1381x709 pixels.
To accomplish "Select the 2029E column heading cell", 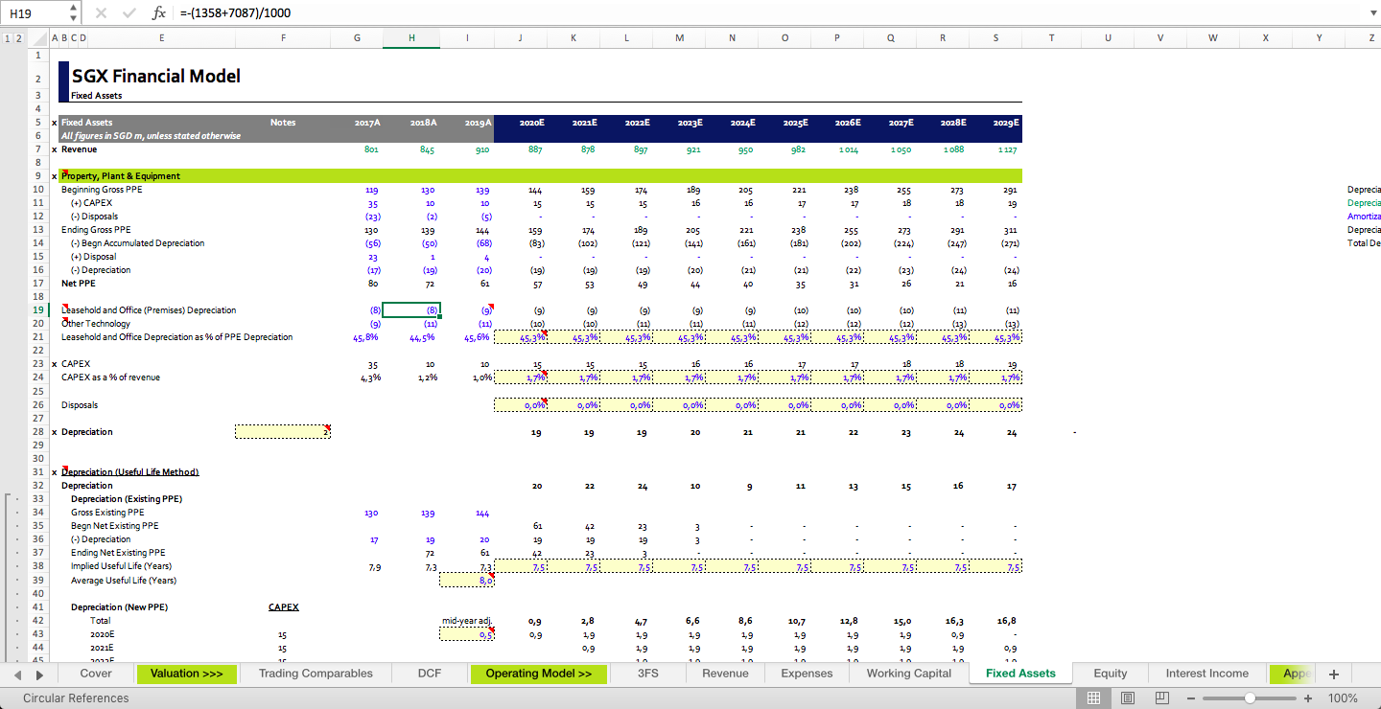I will [x=1006, y=123].
